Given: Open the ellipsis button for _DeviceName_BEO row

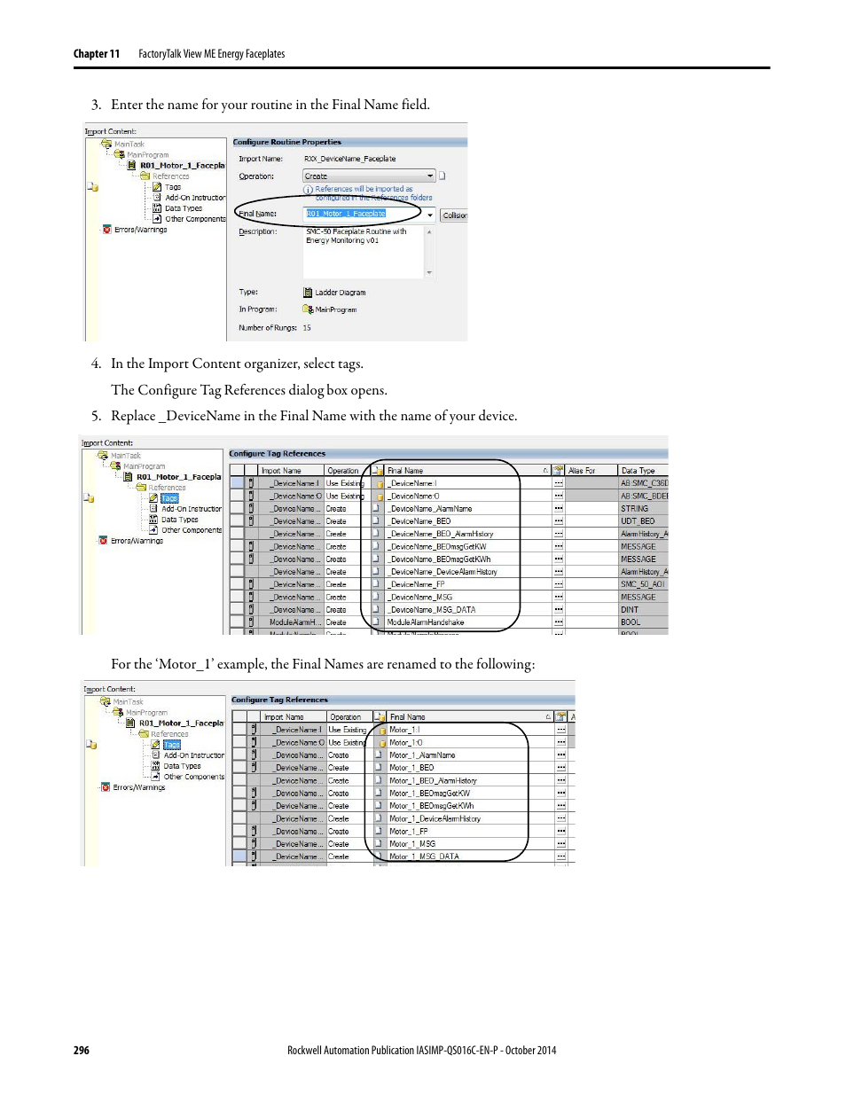Looking at the screenshot, I should (559, 521).
